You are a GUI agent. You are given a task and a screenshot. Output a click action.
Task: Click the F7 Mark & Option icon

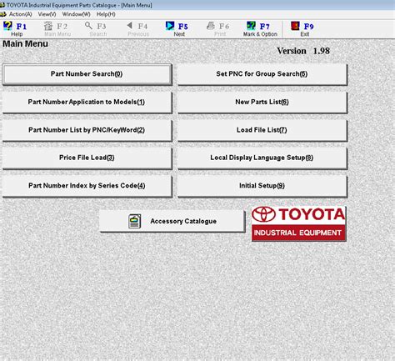click(251, 26)
